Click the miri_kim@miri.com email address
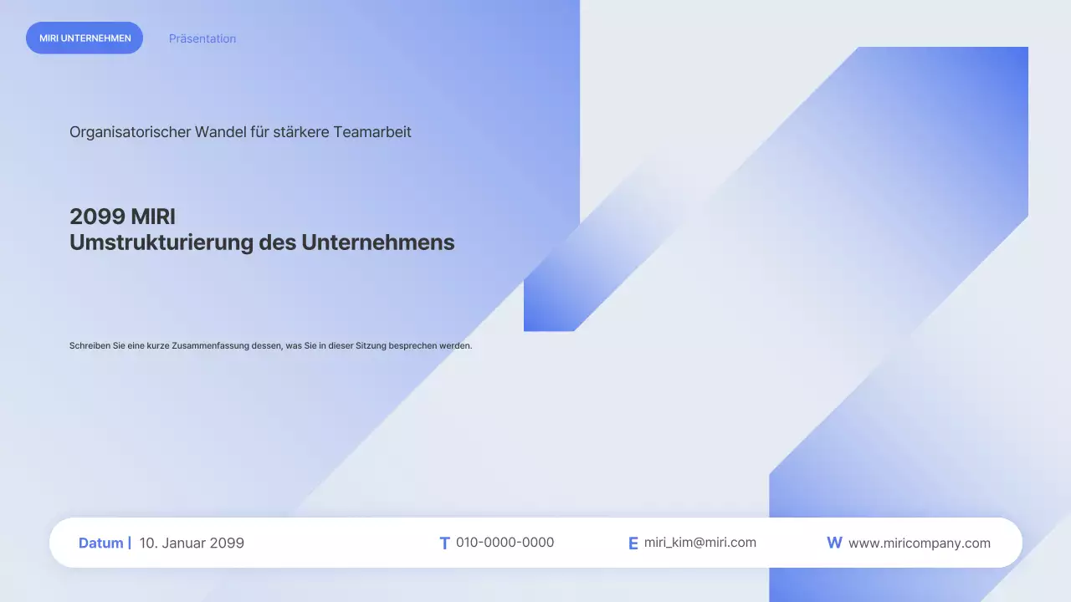 (x=699, y=543)
